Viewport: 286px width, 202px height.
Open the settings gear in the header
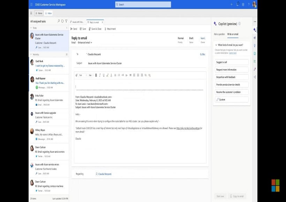coord(243,5)
